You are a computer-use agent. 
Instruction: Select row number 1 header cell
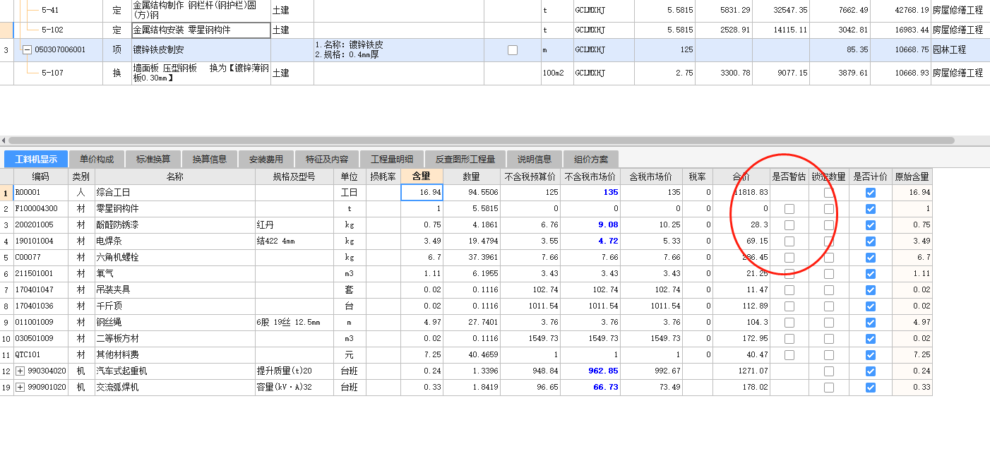(6, 192)
